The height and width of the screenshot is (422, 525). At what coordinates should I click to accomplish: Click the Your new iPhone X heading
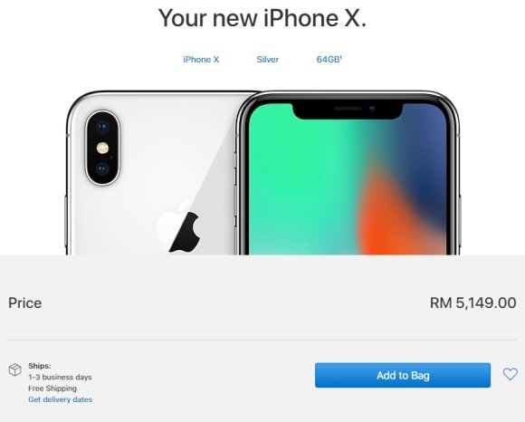click(x=262, y=18)
